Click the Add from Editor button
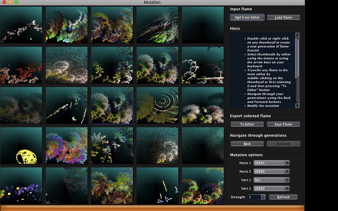The width and height of the screenshot is (338, 211). [x=247, y=17]
